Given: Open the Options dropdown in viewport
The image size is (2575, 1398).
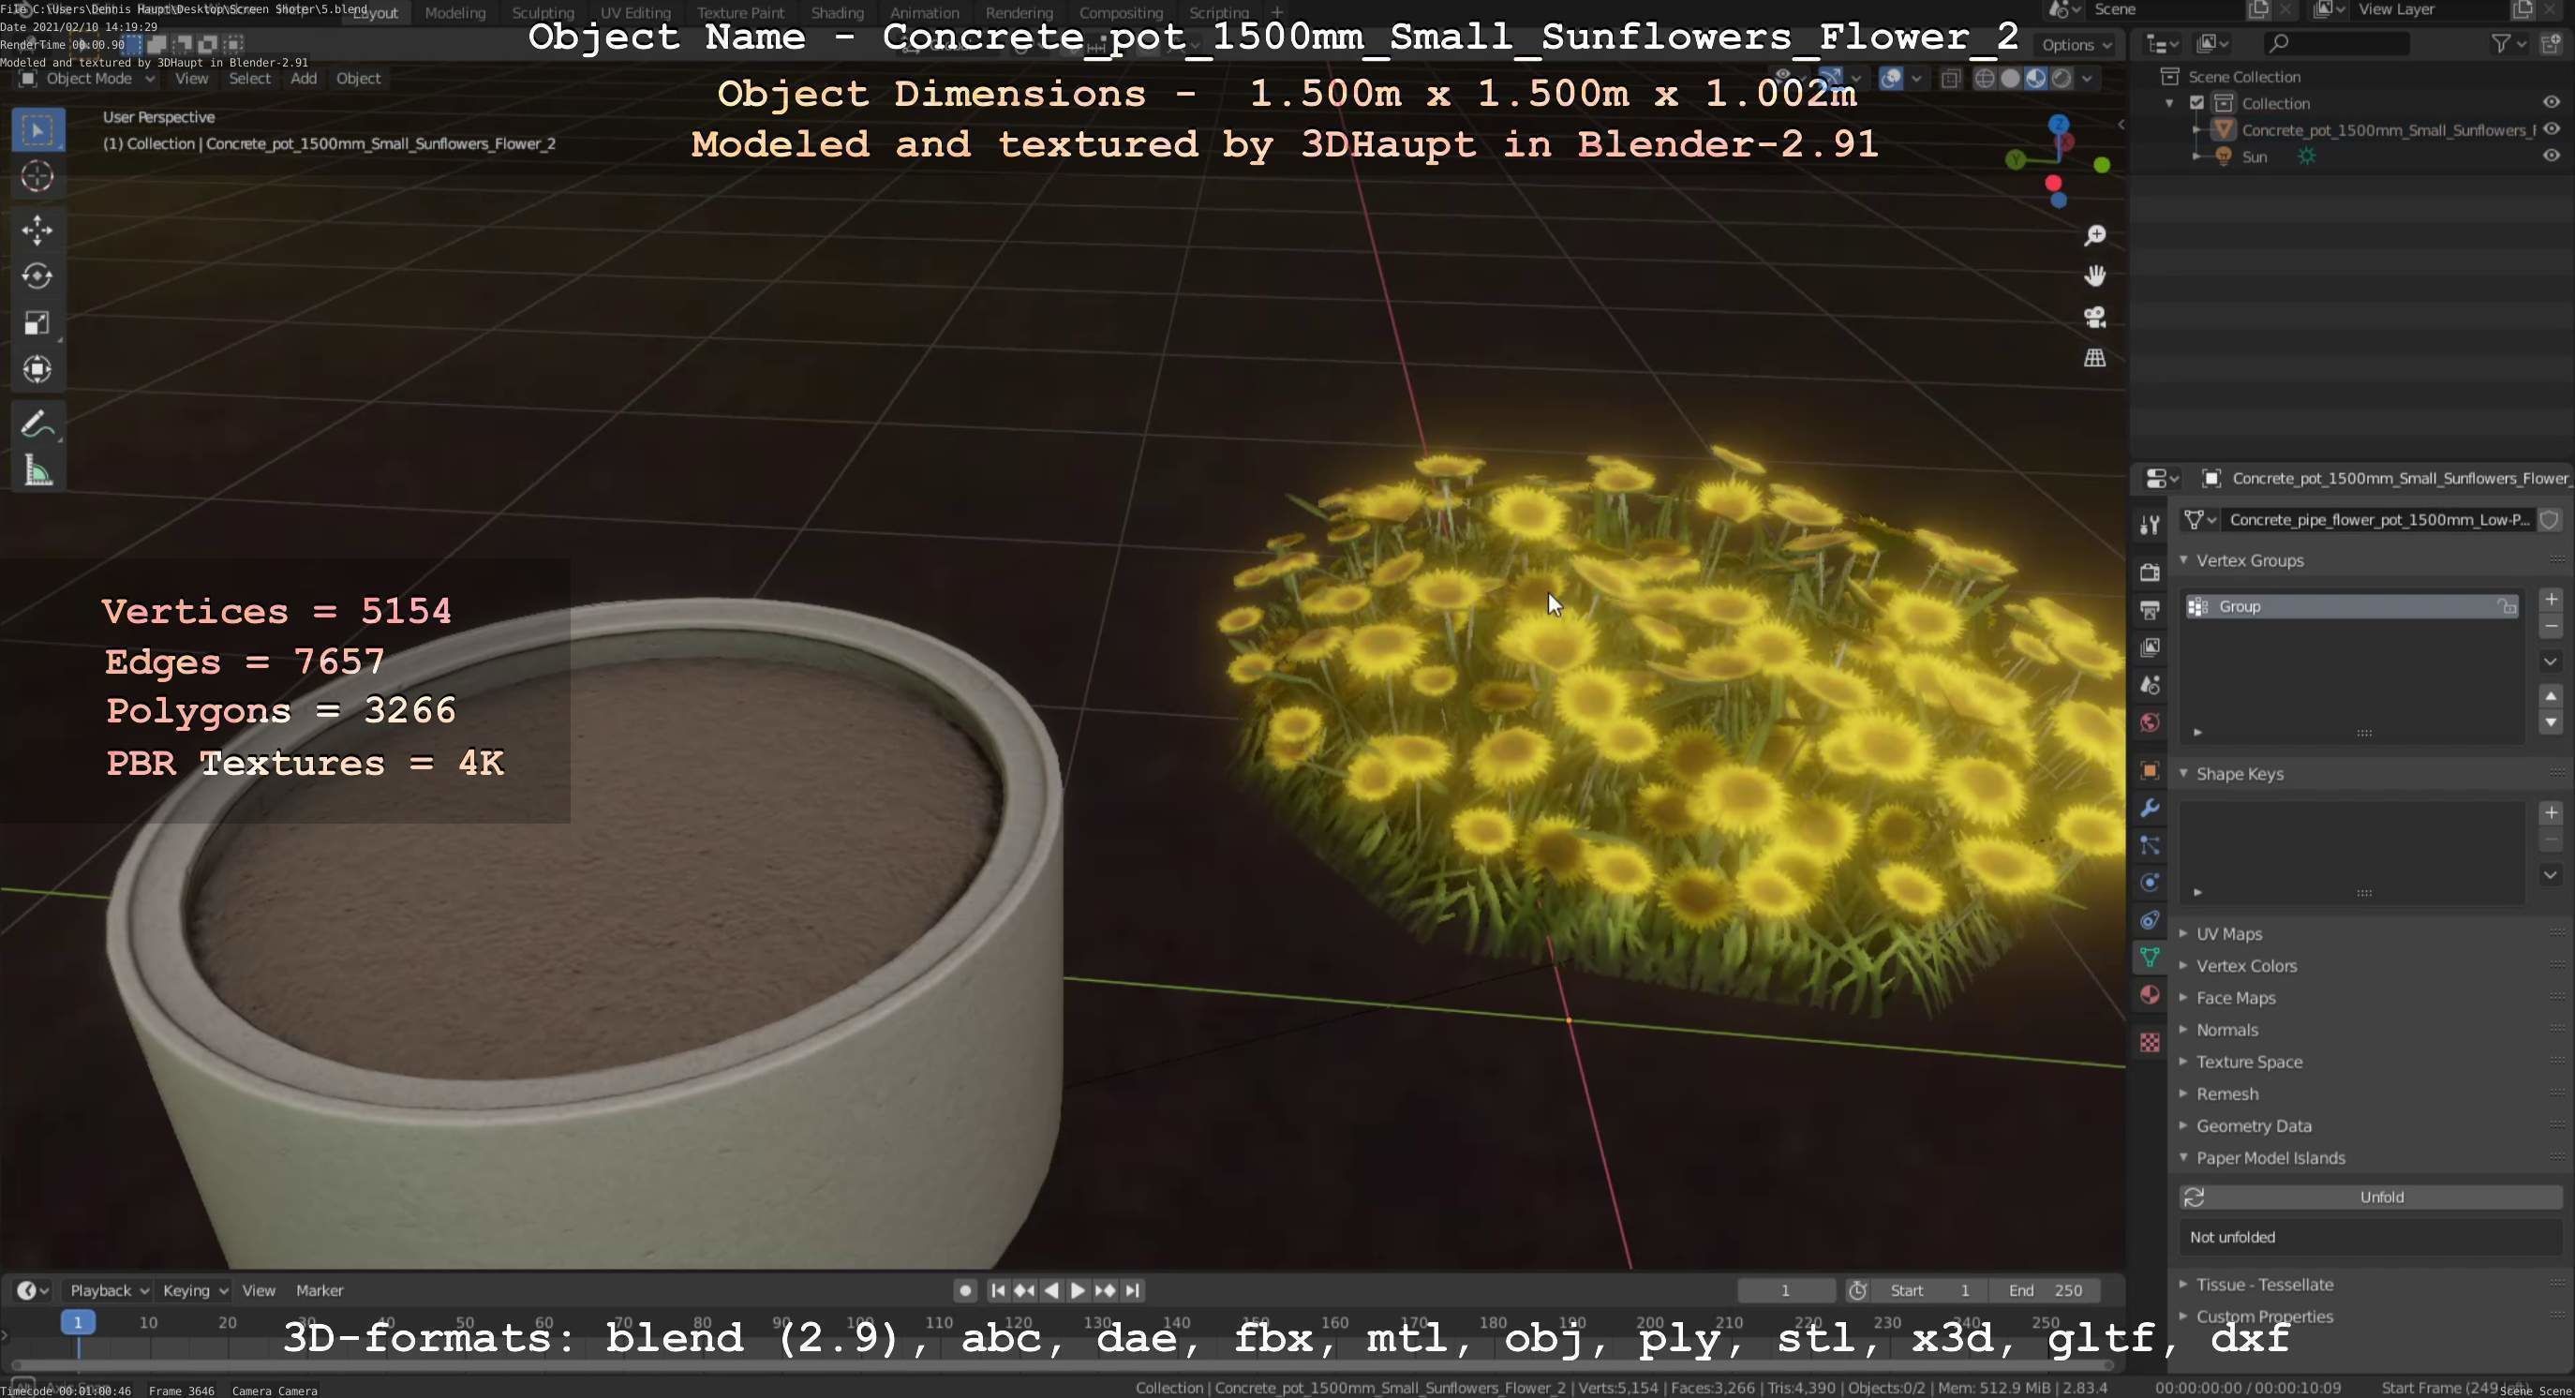Looking at the screenshot, I should 2077,45.
